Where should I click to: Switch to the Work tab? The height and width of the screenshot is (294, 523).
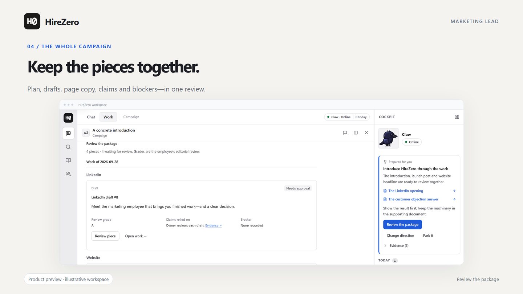(x=108, y=117)
